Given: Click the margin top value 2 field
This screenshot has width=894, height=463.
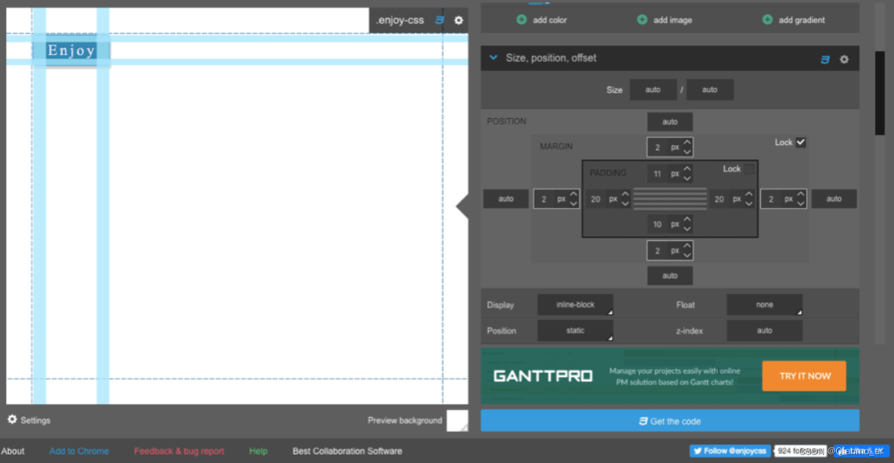Looking at the screenshot, I should click(658, 148).
